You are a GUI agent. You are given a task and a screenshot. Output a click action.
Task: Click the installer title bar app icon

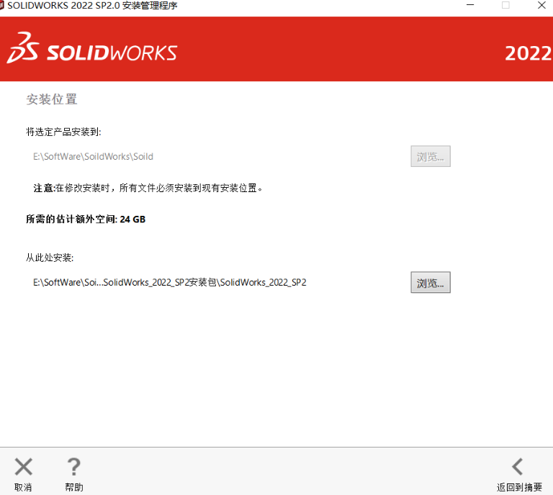(1, 5)
